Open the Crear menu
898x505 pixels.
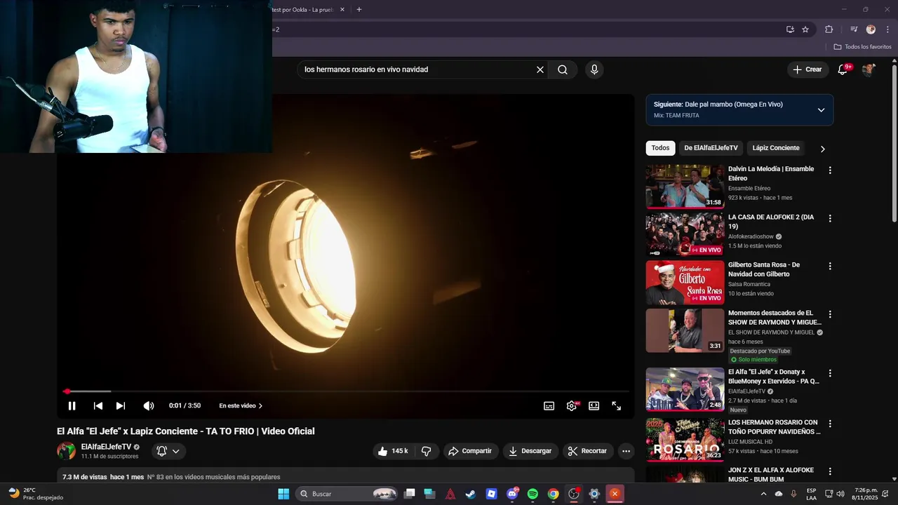point(807,69)
